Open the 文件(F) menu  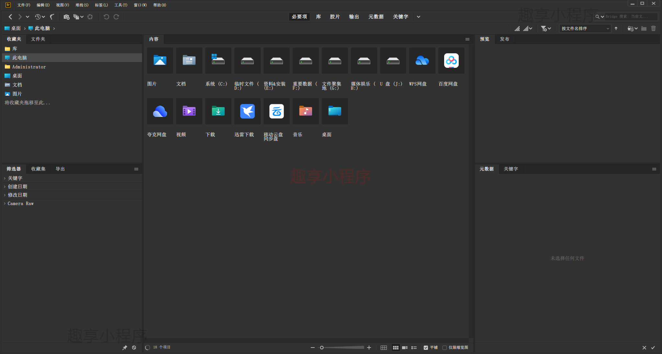pyautogui.click(x=24, y=5)
